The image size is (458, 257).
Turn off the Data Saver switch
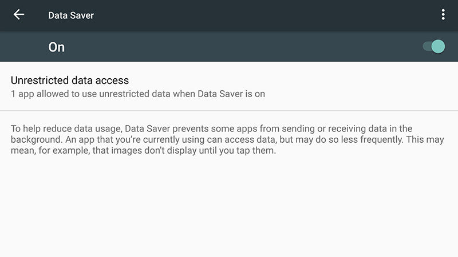click(434, 46)
